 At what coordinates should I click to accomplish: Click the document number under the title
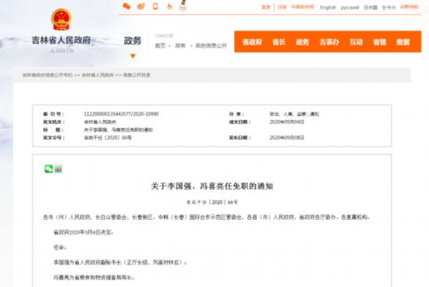coord(212,202)
